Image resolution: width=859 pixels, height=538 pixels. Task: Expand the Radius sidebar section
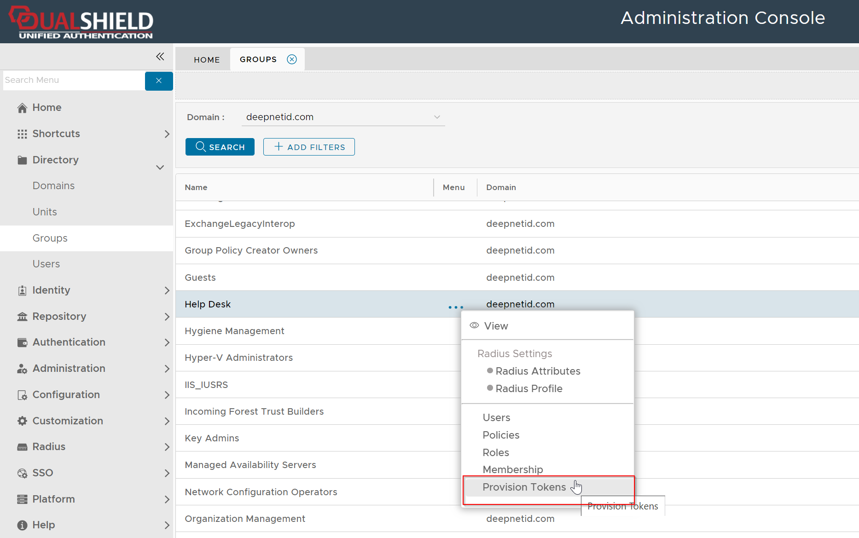167,447
